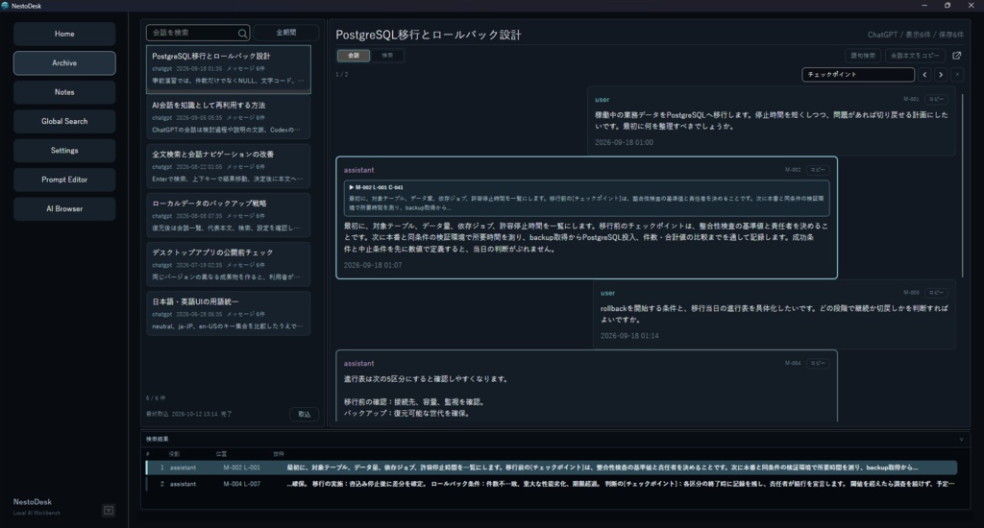Click the 最終取込 2026-10-12 status text
The image size is (984, 528).
pos(189,415)
